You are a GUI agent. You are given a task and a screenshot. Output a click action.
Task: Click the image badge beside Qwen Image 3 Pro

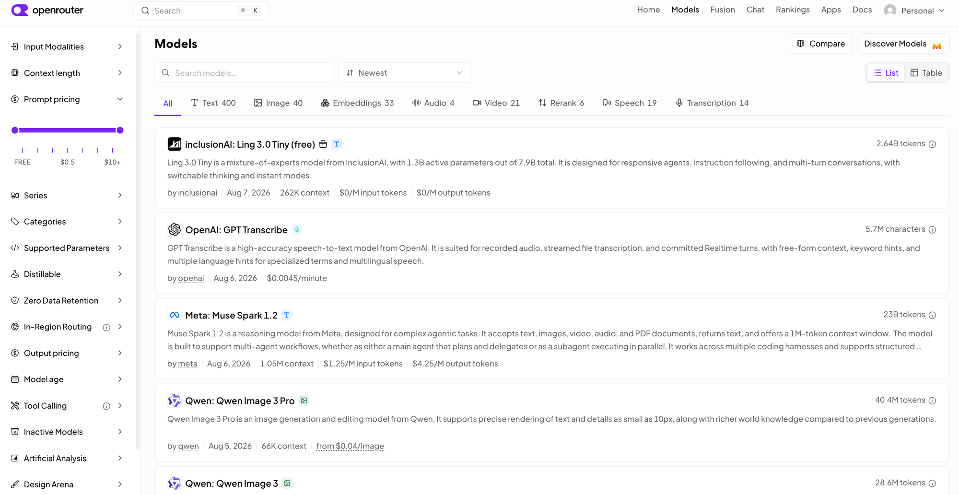(304, 401)
